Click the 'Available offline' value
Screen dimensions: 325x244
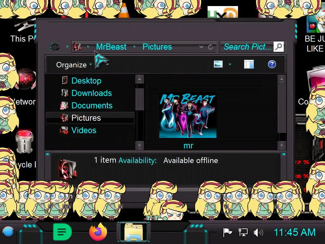190,160
